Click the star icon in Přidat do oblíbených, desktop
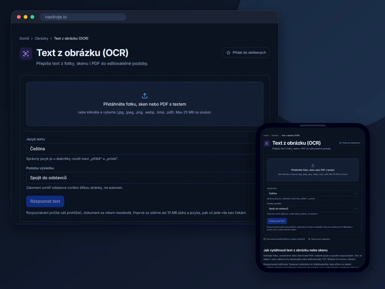The image size is (385, 289). click(x=228, y=53)
